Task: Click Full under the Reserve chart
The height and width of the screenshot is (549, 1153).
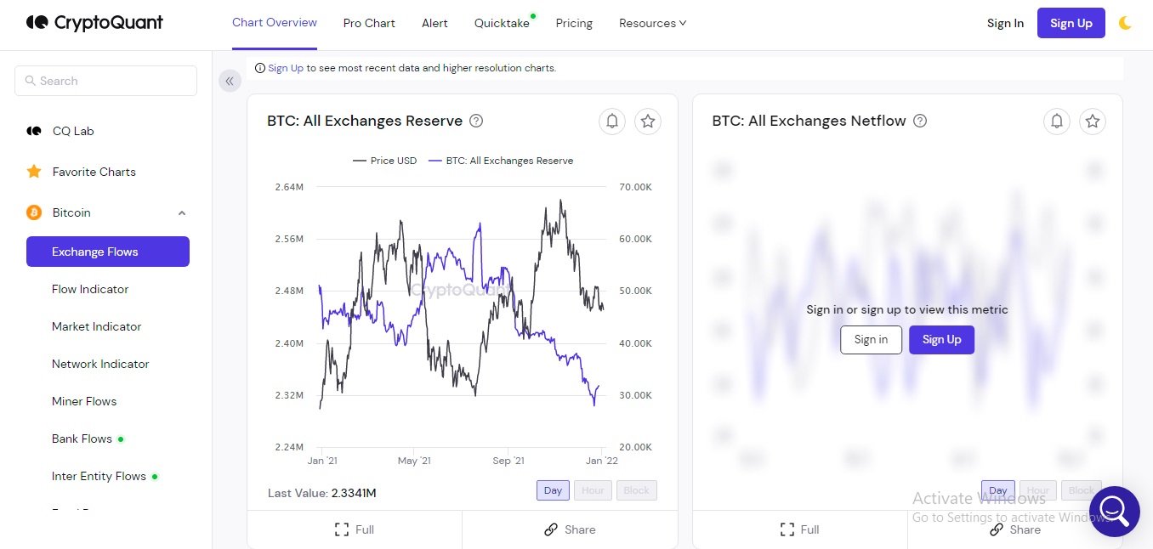Action: pyautogui.click(x=355, y=529)
